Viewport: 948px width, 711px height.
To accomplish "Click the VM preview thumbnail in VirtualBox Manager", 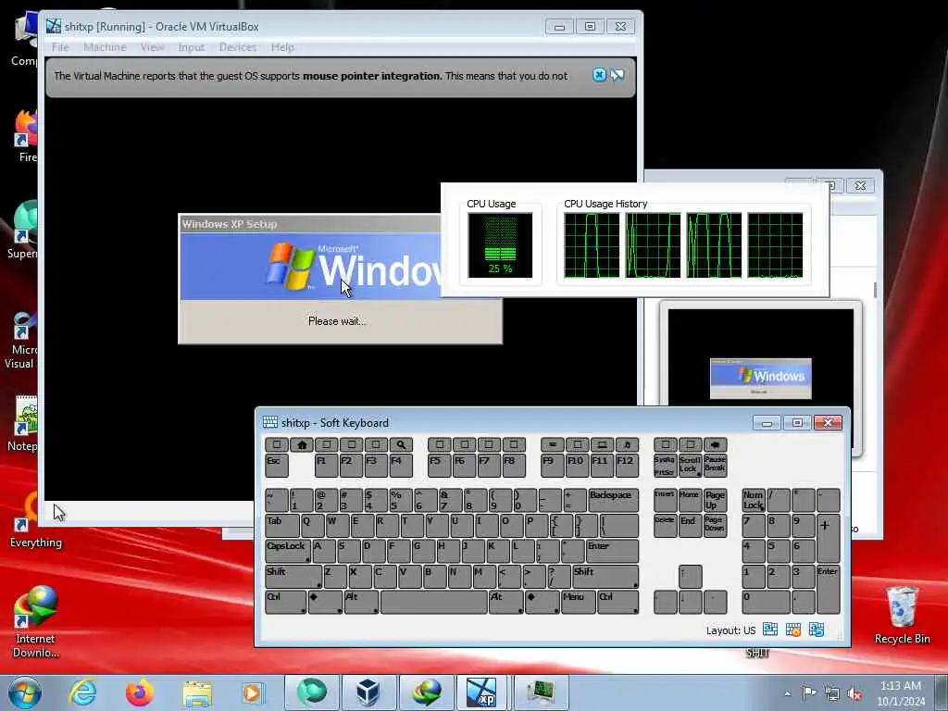I will pyautogui.click(x=761, y=379).
